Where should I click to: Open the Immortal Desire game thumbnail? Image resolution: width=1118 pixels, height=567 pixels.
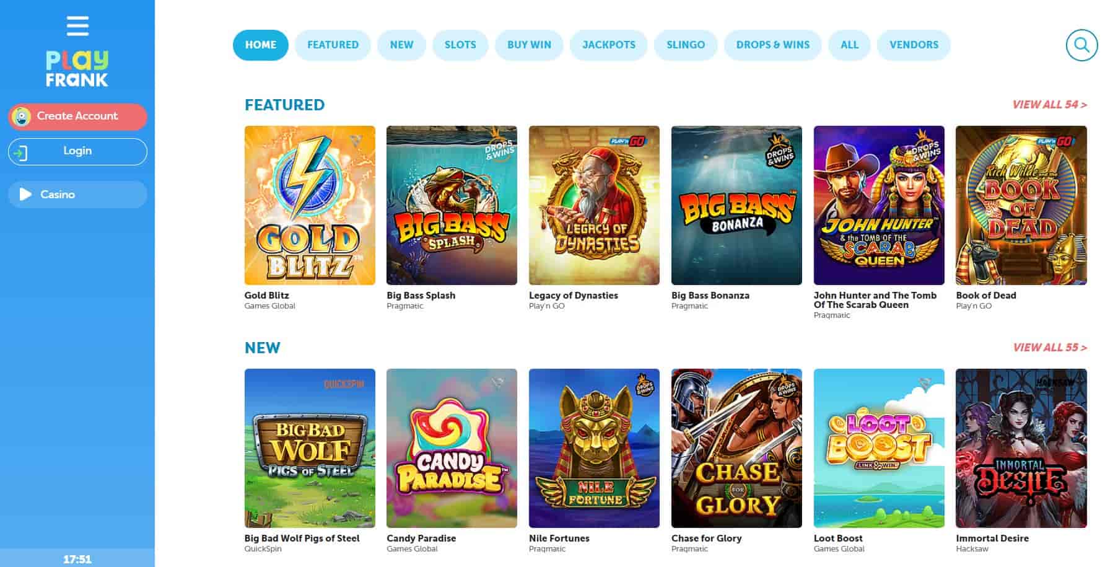[x=1021, y=448]
